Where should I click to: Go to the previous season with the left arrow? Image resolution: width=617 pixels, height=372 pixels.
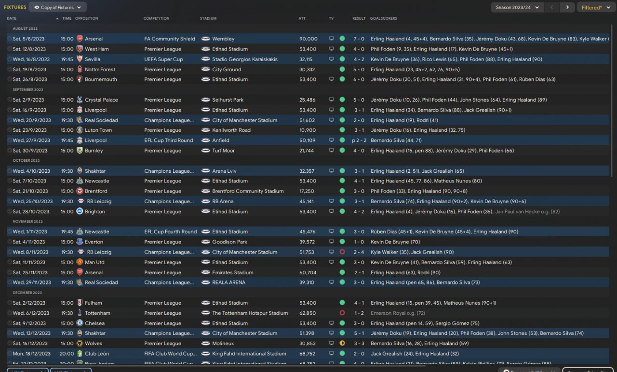click(552, 7)
